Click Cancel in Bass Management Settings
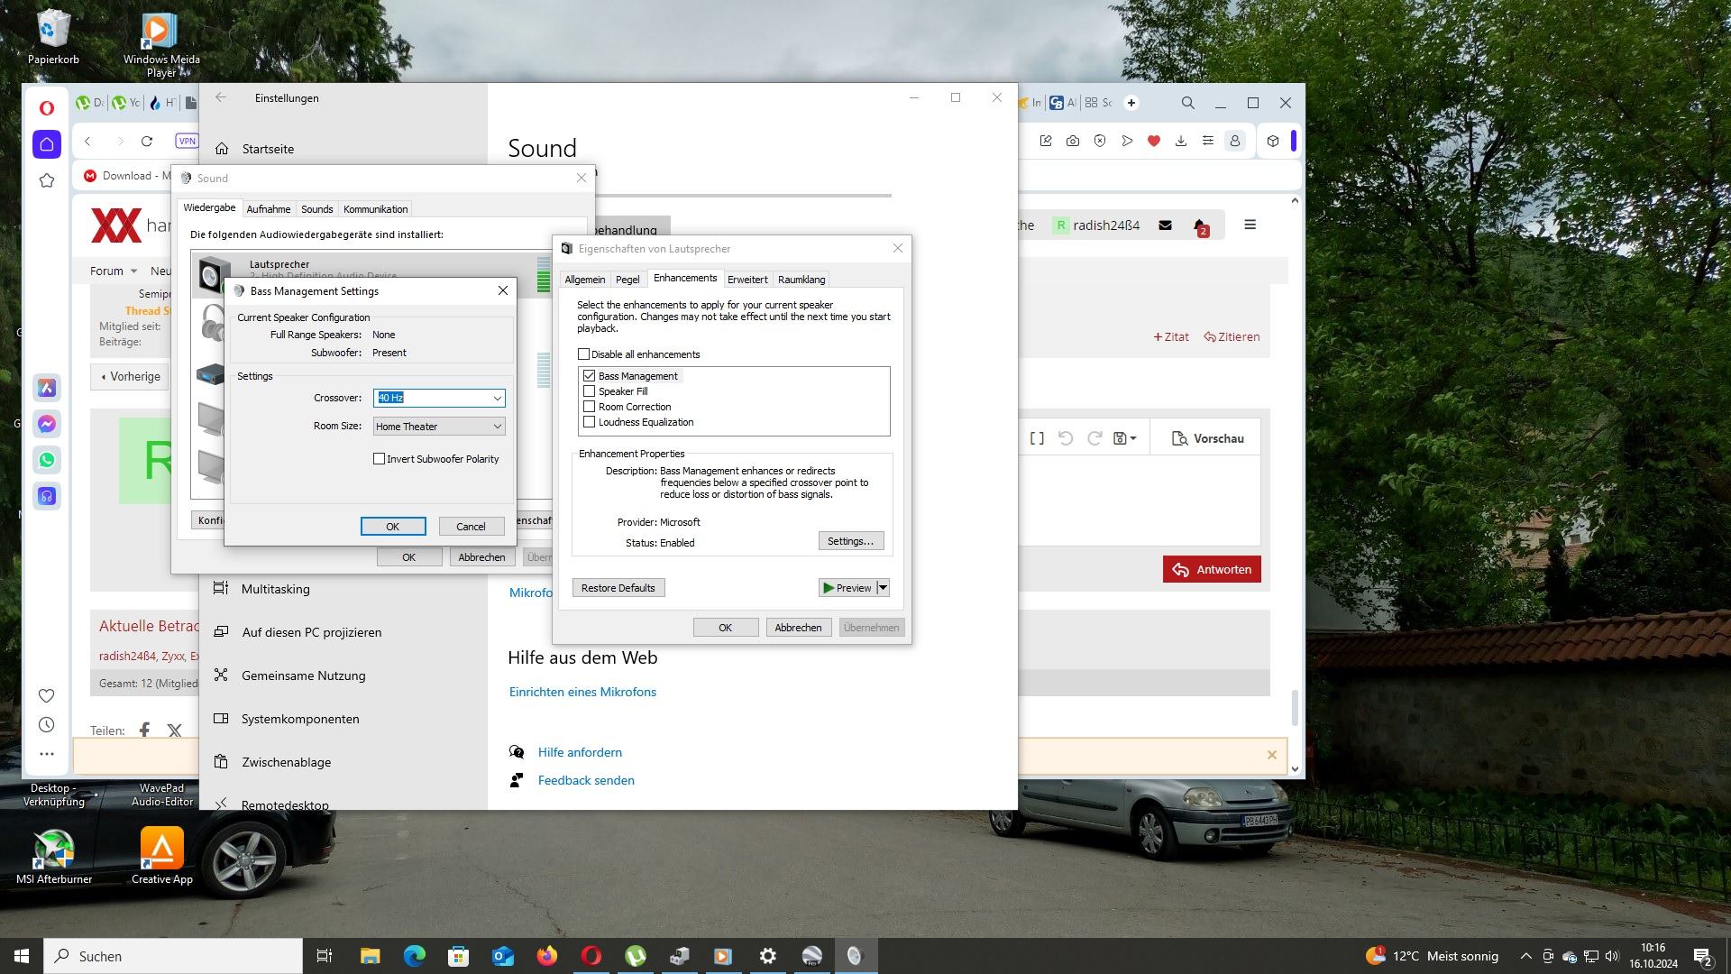Screen dimensions: 1731x974 click(471, 527)
